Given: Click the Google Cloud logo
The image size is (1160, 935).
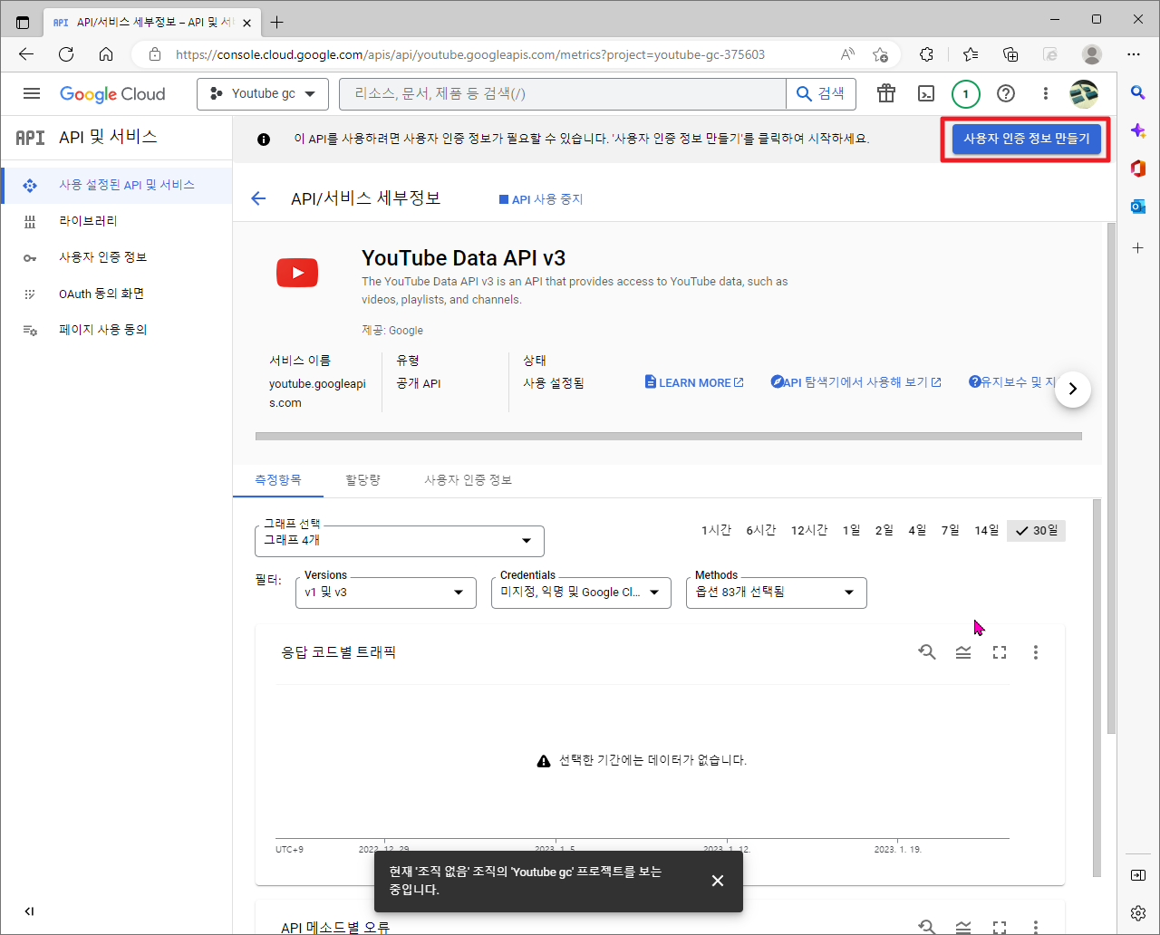Looking at the screenshot, I should coord(112,93).
